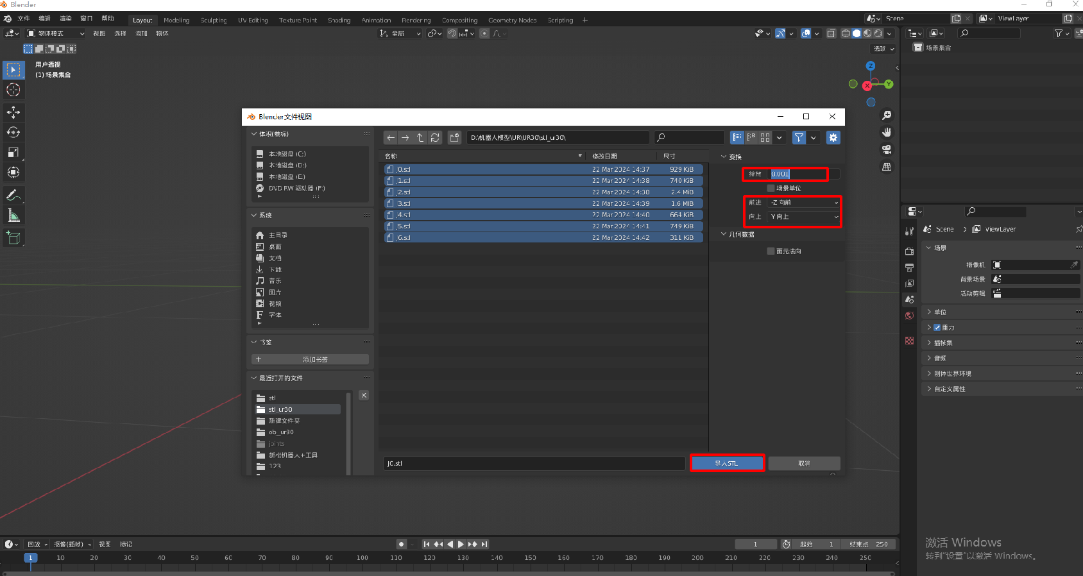Click the 取消 button
The height and width of the screenshot is (576, 1083).
804,463
